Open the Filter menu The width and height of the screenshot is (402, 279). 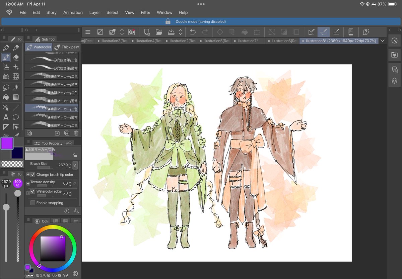(145, 12)
